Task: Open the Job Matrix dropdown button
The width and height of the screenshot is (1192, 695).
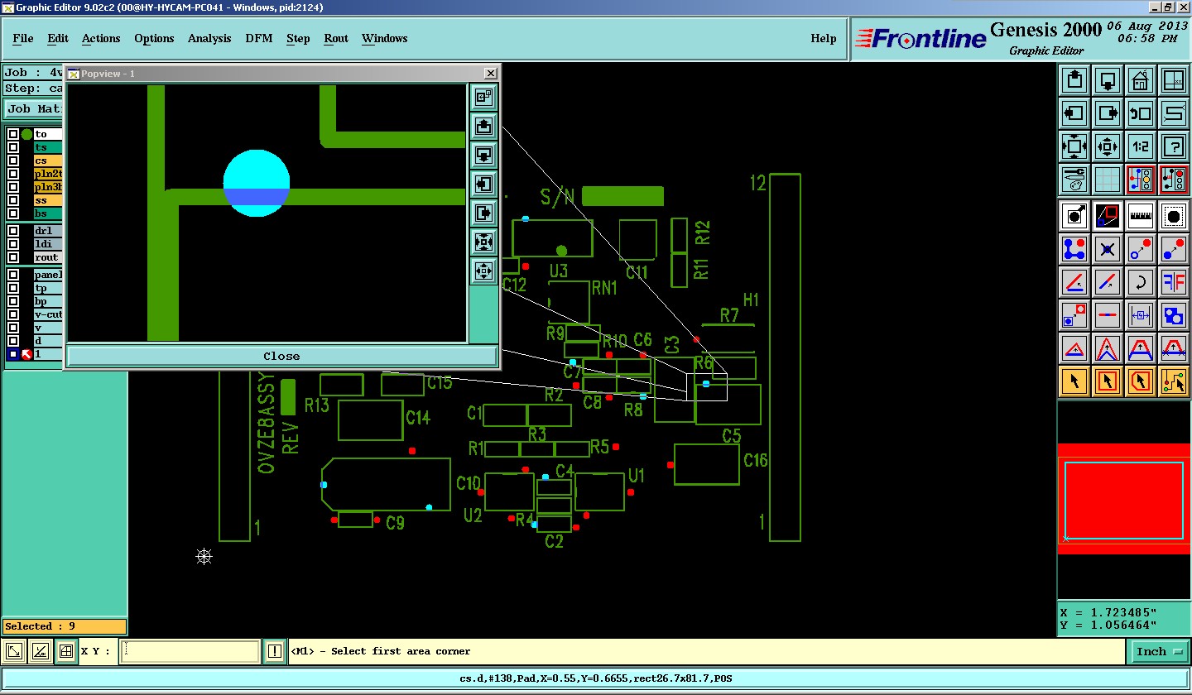Action: coord(33,108)
